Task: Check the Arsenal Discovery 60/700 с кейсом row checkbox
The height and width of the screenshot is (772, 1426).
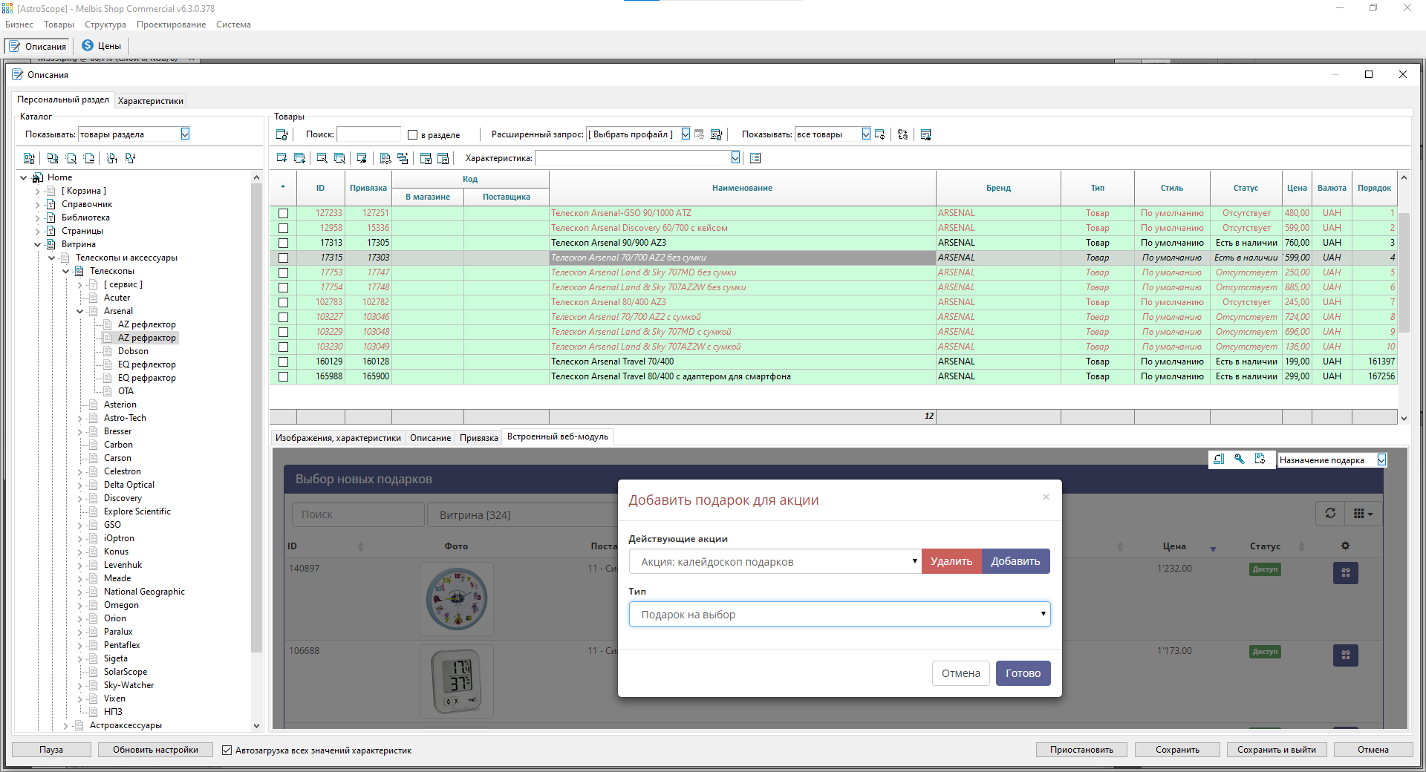Action: (x=283, y=228)
